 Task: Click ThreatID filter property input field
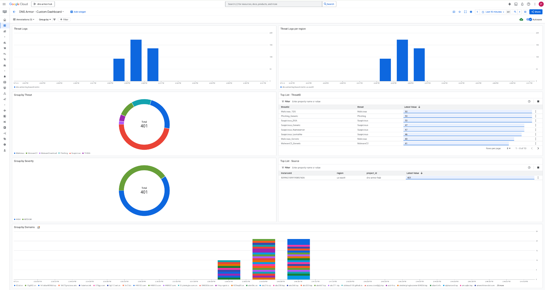(306, 101)
